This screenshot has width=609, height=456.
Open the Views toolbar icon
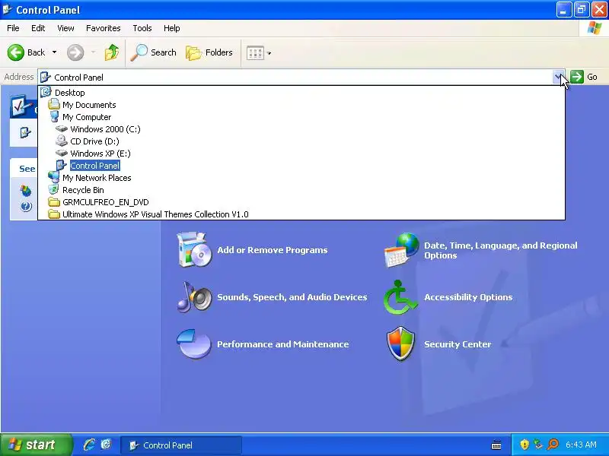tap(255, 52)
